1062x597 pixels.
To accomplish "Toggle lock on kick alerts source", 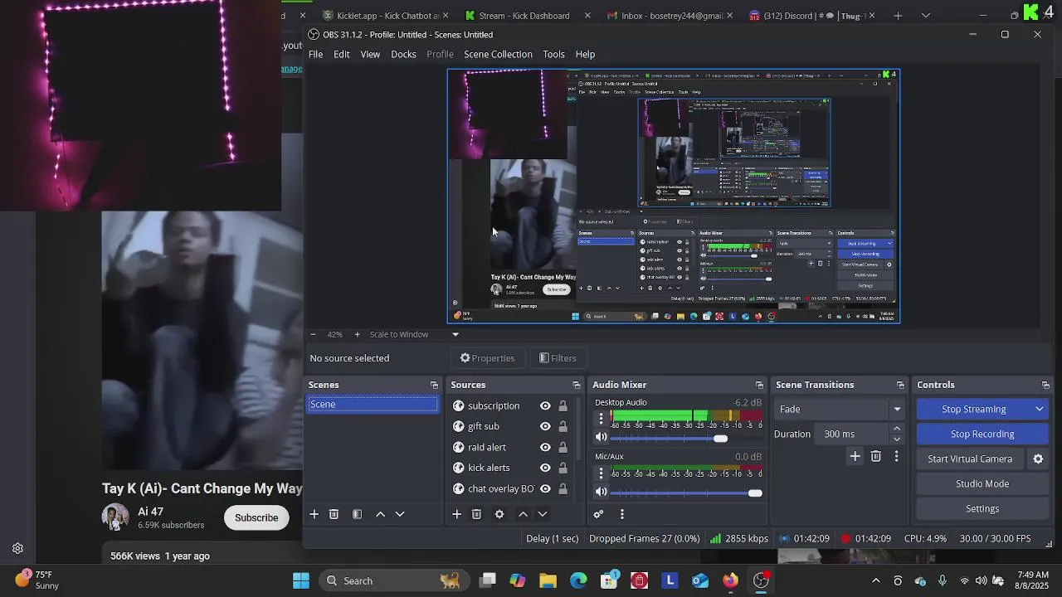I will (x=563, y=468).
